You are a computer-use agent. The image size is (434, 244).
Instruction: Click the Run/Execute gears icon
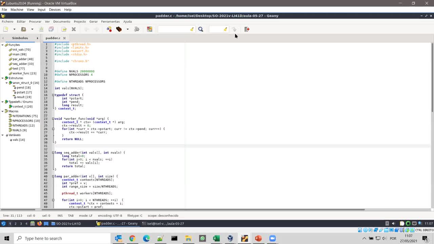(137, 29)
